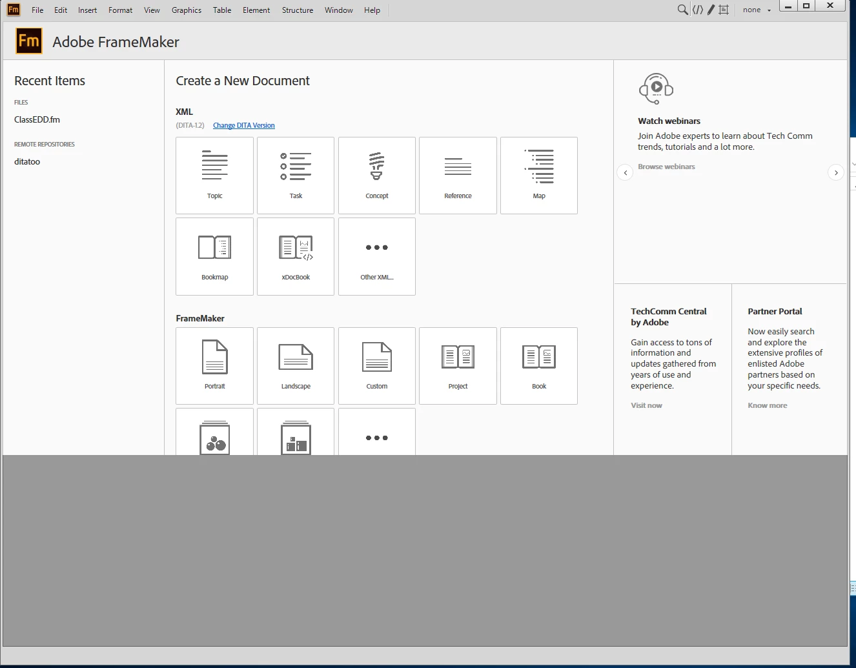The height and width of the screenshot is (668, 856).
Task: Click the large Fm logo in welcome header
Action: [29, 41]
